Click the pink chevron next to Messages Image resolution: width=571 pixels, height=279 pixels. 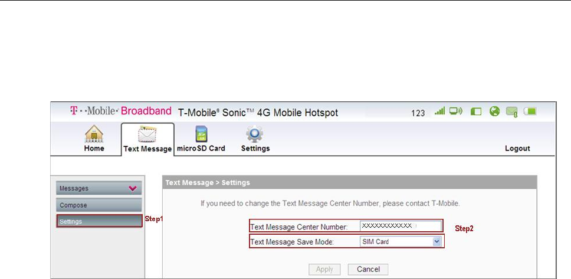(x=133, y=188)
